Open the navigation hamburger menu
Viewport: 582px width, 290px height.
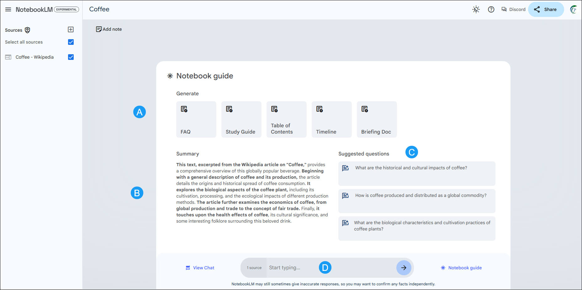pos(8,9)
